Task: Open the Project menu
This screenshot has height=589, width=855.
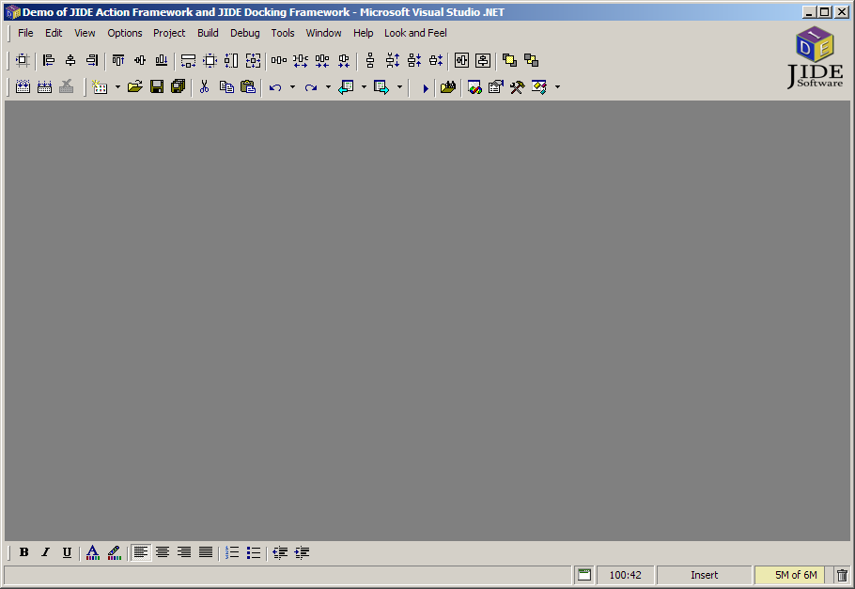Action: click(x=169, y=33)
